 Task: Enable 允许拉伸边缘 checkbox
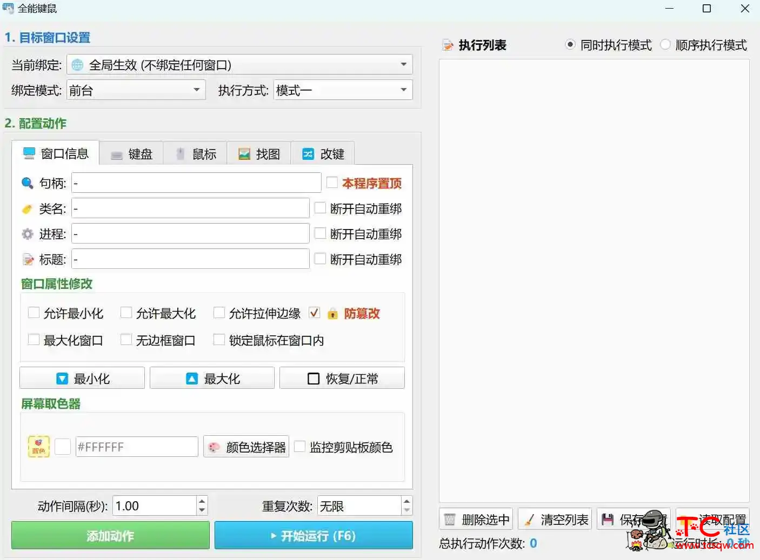point(219,313)
